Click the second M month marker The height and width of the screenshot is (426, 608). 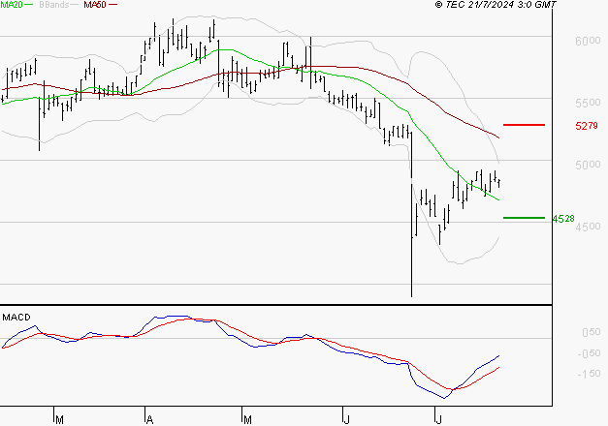click(x=248, y=420)
